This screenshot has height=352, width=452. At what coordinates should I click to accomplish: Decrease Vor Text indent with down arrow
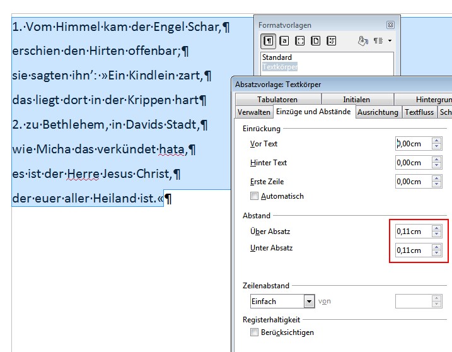pyautogui.click(x=437, y=146)
